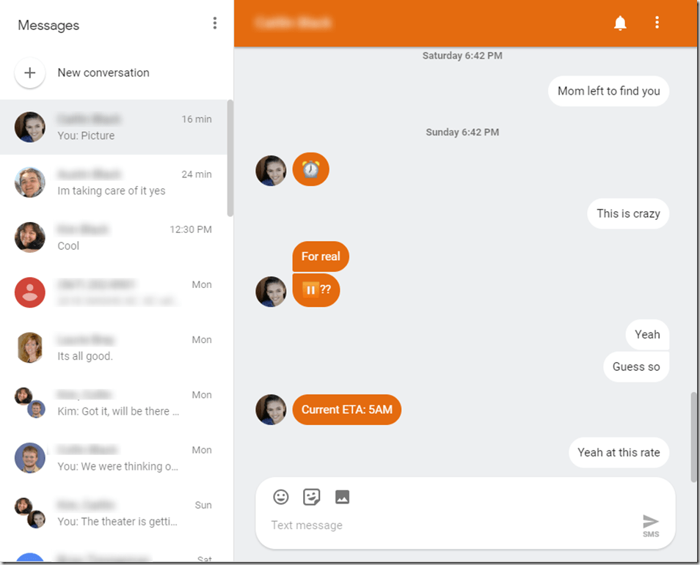Open conversation saying 'Its all good.'
Image resolution: width=700 pixels, height=565 pixels.
pyautogui.click(x=114, y=348)
